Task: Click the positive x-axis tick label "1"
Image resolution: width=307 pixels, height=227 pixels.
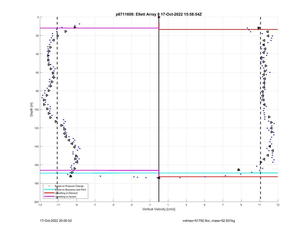Action: (x=168, y=205)
